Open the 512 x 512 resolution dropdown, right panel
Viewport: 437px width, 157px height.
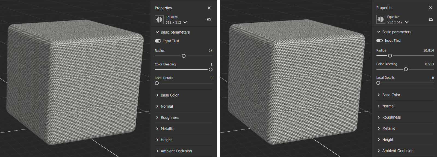click(407, 22)
